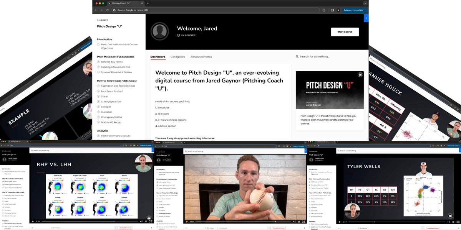The image size is (461, 230).
Task: Open Reading a Movement Plot in main sidebar
Action: point(115,67)
